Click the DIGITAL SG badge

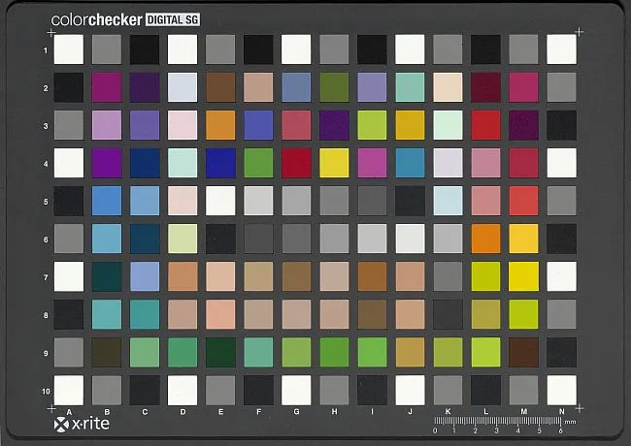(x=173, y=18)
